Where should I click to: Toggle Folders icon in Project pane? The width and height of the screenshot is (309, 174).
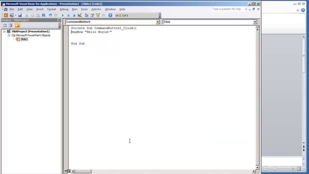(x=17, y=26)
